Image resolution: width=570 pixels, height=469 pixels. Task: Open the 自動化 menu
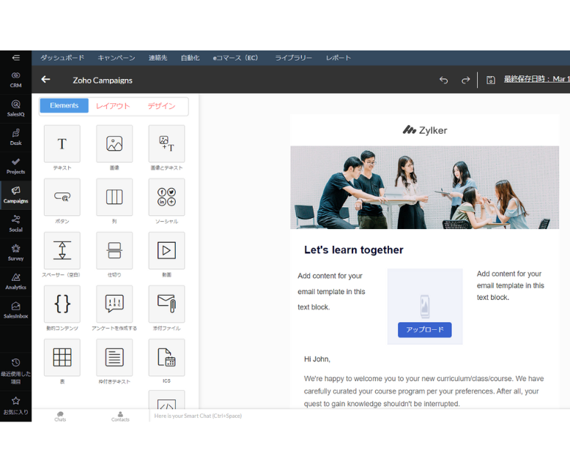[190, 58]
